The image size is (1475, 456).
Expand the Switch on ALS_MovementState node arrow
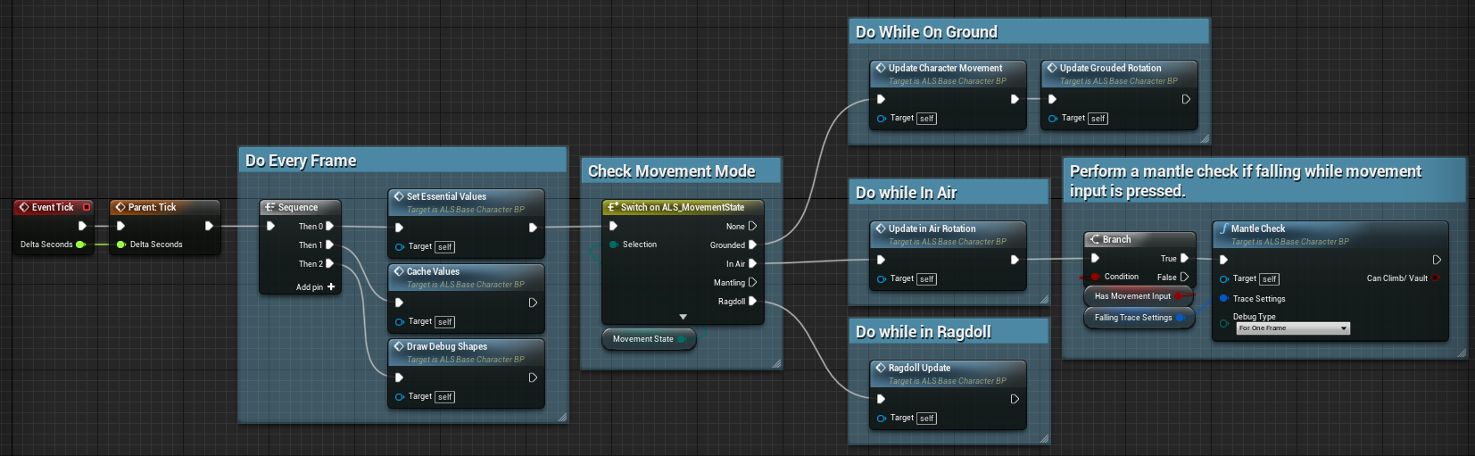(683, 317)
